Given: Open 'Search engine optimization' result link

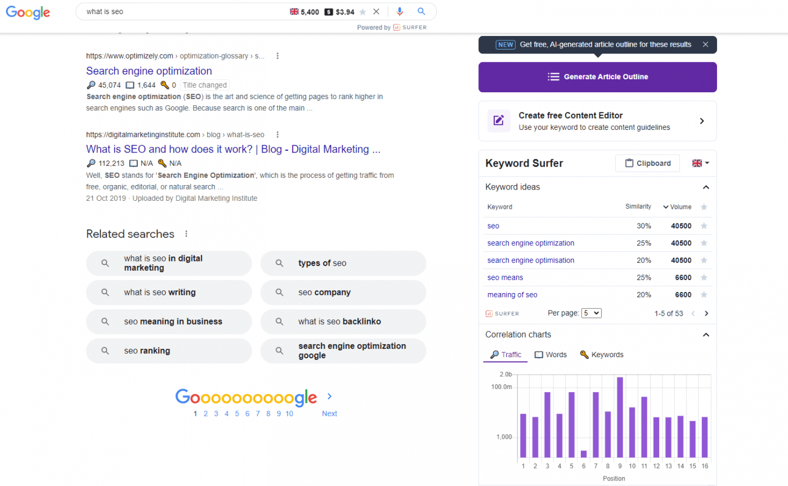Looking at the screenshot, I should coord(149,71).
